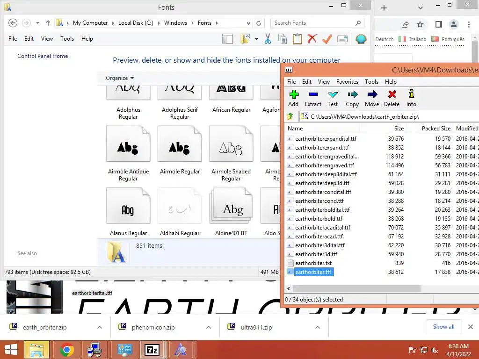Viewport: 479px width, 359px height.
Task: Click the Test archive button in 7-Zip
Action: [333, 98]
